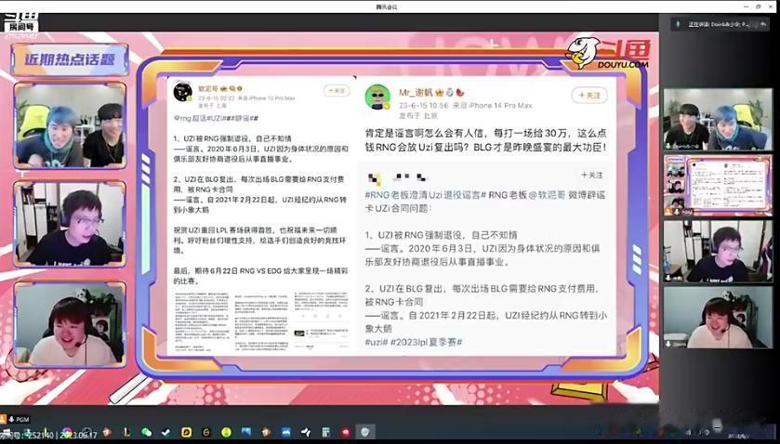Open the first attached image in 软泥哥 post
The image size is (780, 444).
202,320
